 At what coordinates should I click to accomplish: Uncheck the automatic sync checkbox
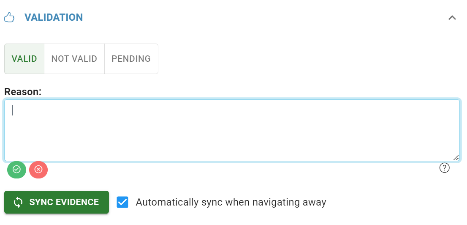122,202
